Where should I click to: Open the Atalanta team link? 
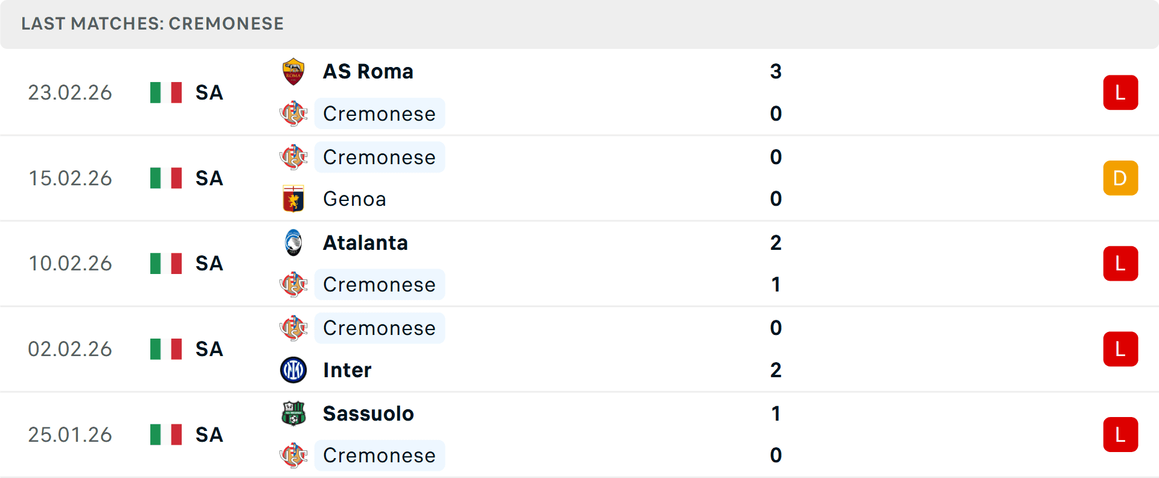coord(365,243)
